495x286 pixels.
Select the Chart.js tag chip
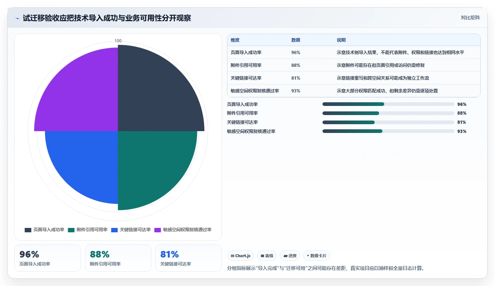coord(241,256)
